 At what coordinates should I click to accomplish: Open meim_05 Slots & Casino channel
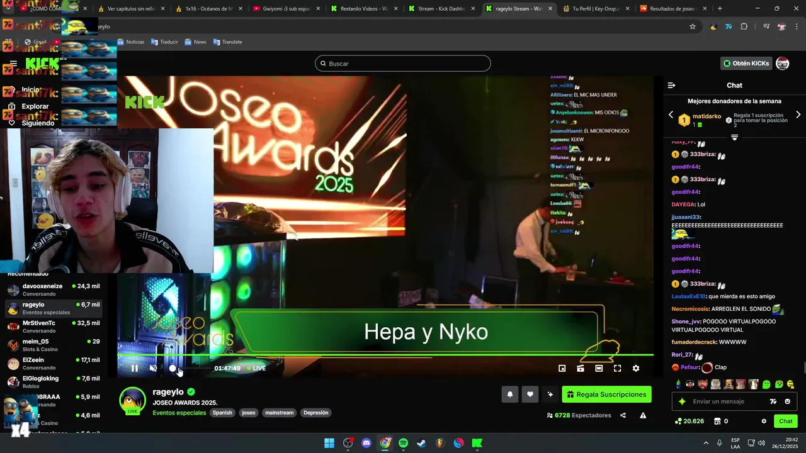point(53,345)
